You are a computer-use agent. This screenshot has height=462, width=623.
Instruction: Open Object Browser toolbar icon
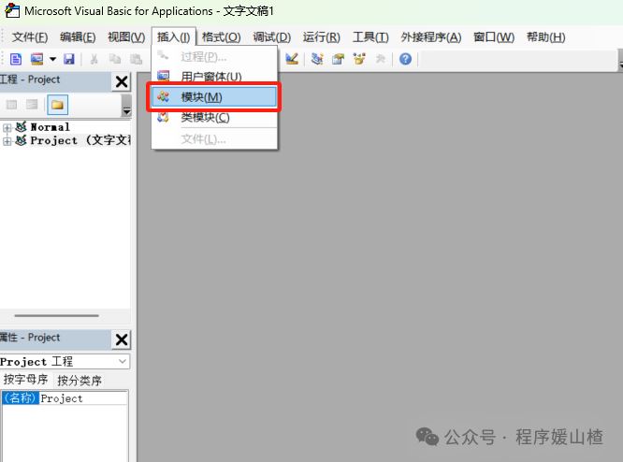coord(359,59)
